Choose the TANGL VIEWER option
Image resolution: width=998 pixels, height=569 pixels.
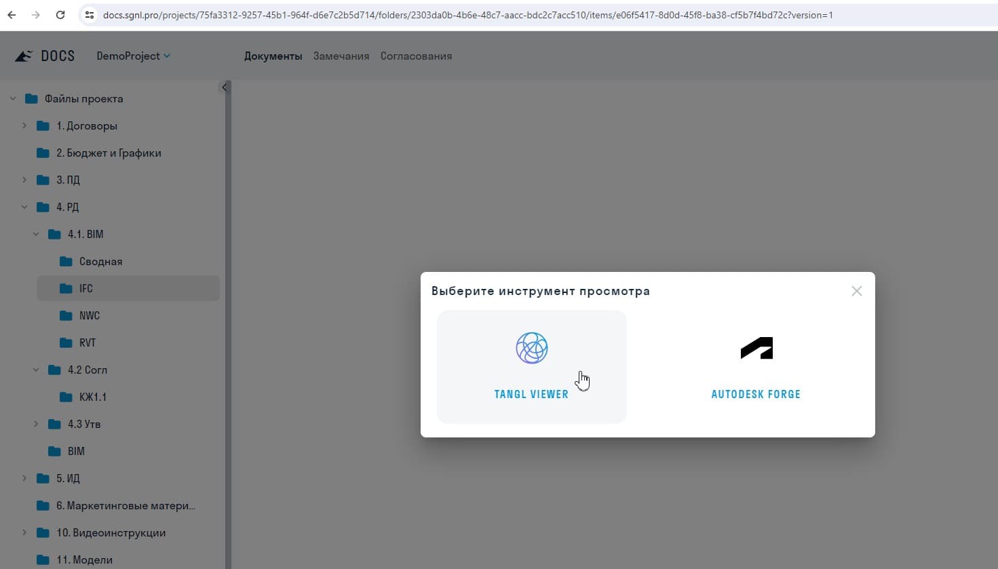pos(531,366)
